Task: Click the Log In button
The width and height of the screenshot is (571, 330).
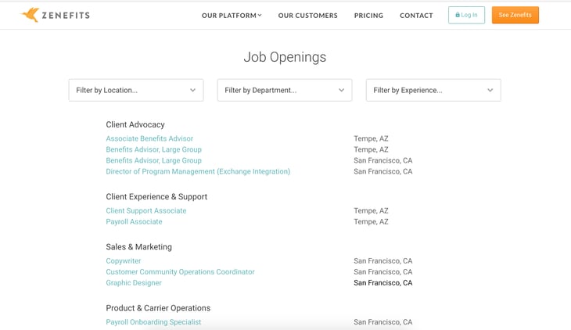Action: (x=466, y=16)
